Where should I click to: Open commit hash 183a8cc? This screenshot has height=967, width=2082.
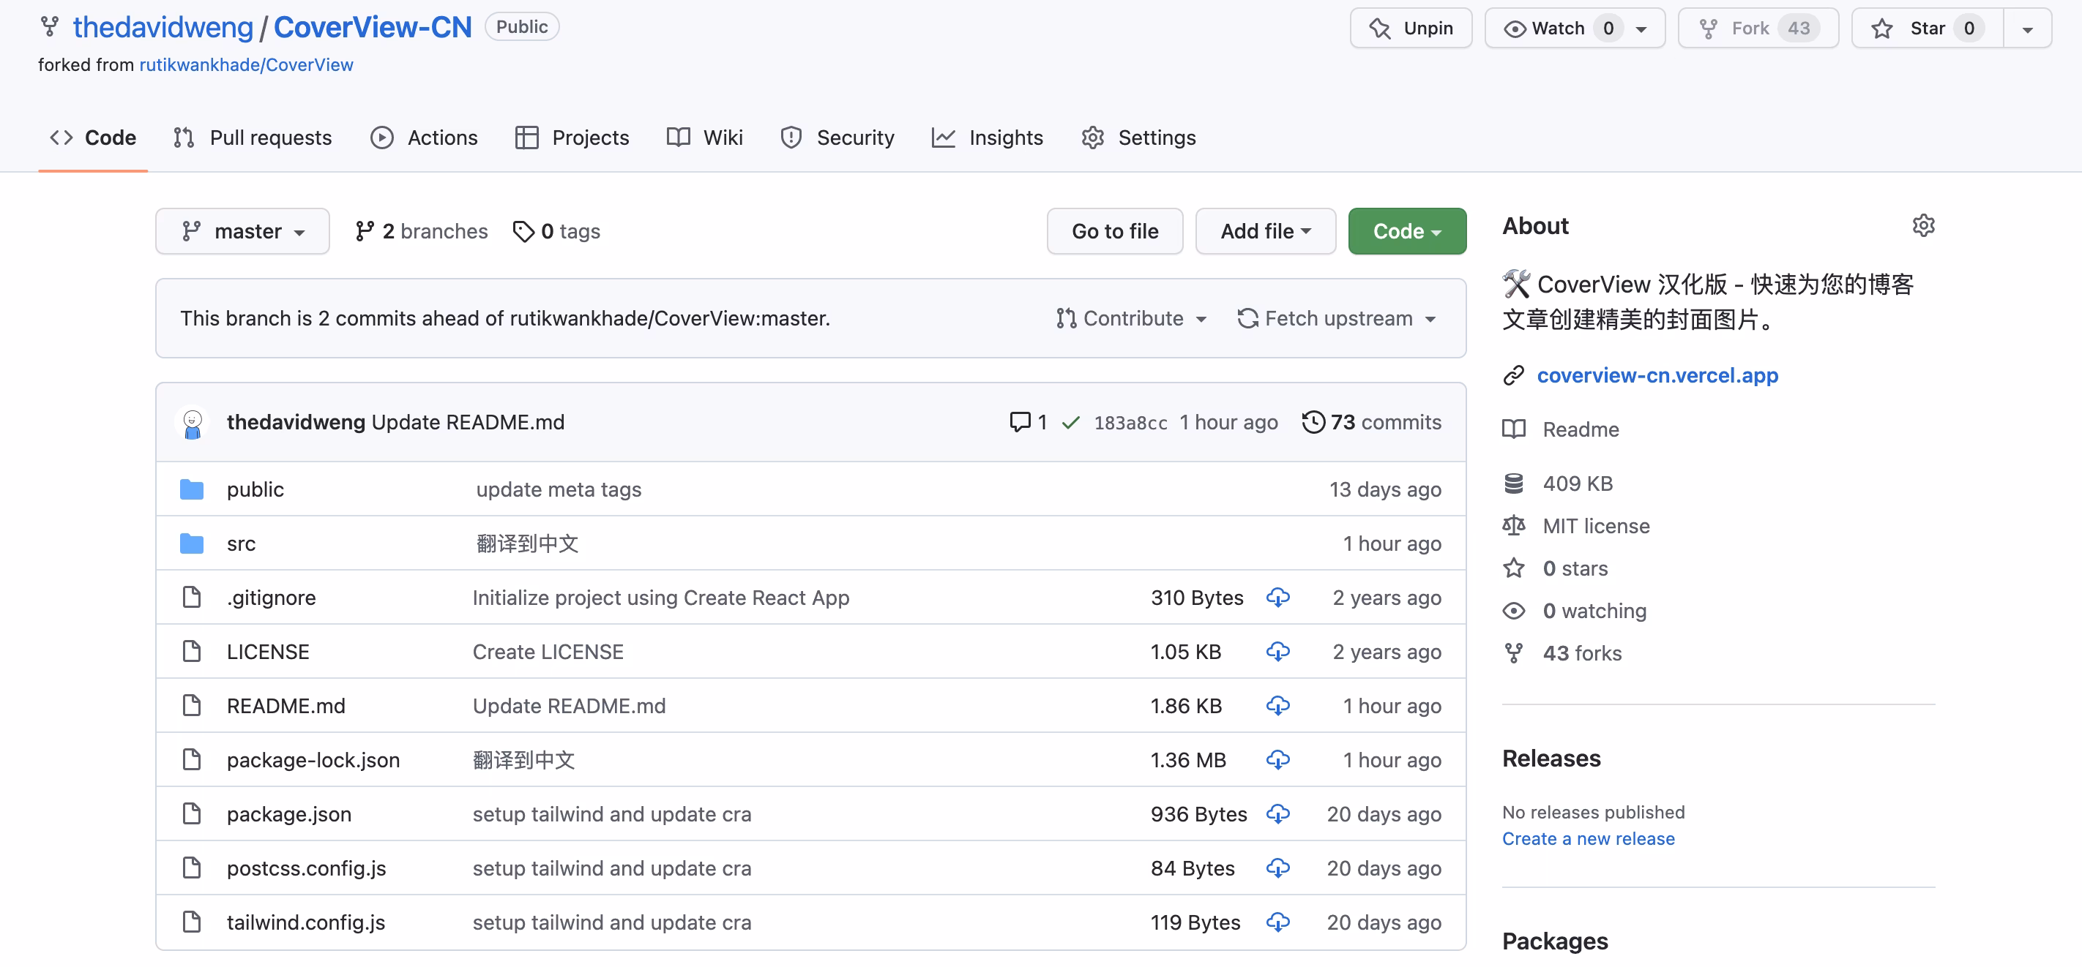tap(1130, 423)
